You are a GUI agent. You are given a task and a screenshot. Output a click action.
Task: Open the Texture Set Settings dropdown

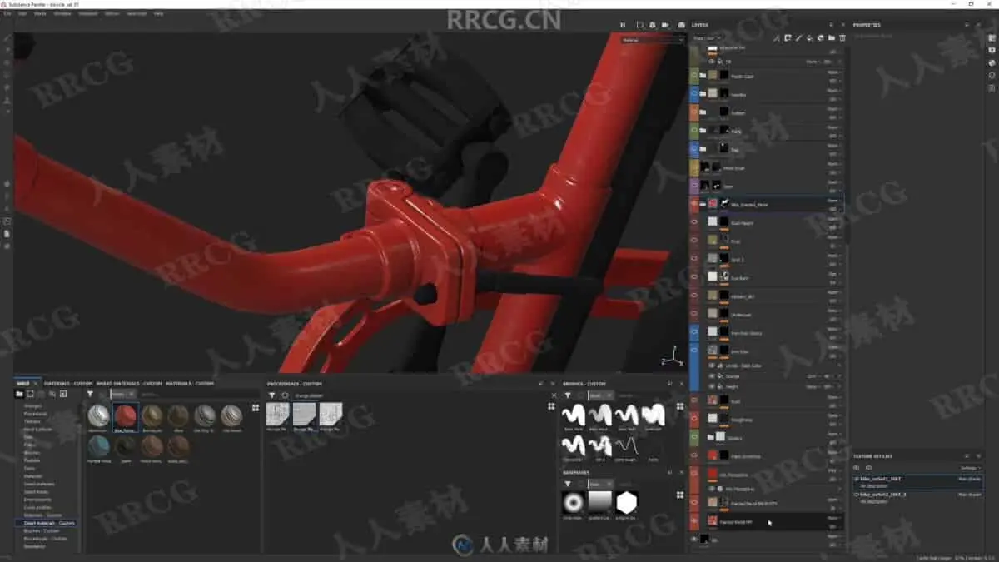[x=971, y=468]
